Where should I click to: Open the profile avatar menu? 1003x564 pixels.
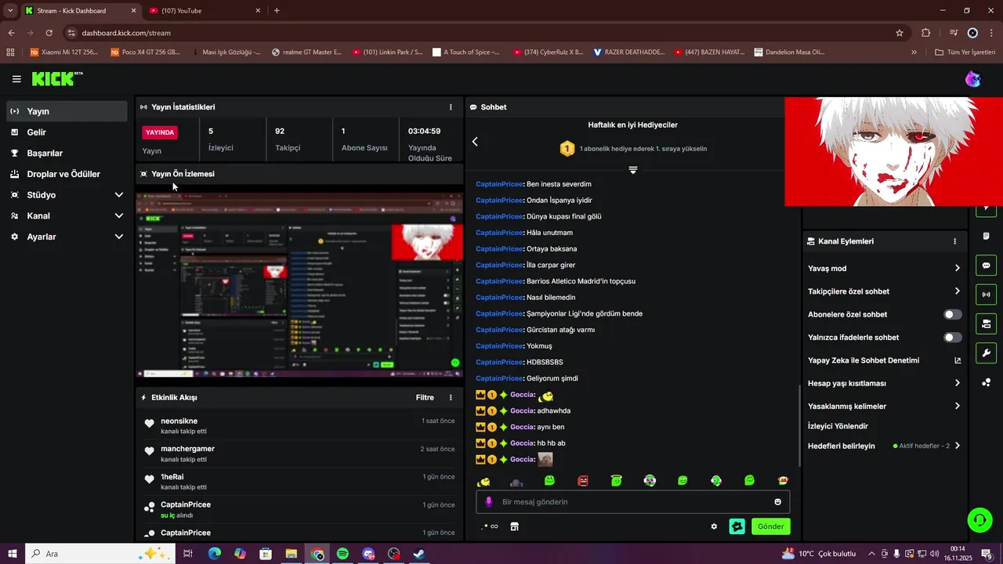click(x=972, y=78)
